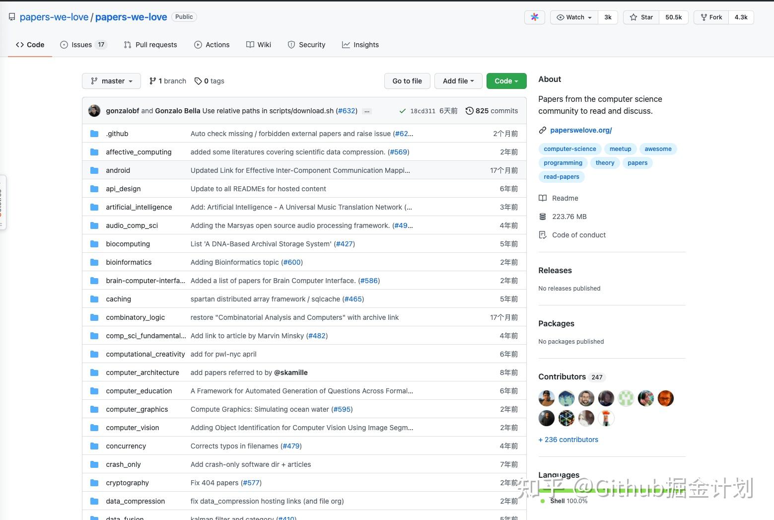Open gonzalobf's avatar in commit bar
The image size is (774, 520).
point(94,111)
